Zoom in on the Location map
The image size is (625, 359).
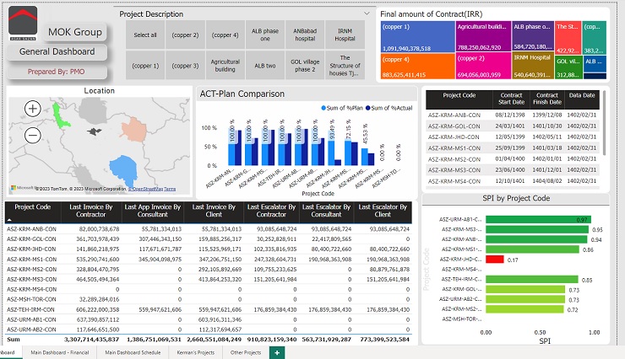[33, 109]
